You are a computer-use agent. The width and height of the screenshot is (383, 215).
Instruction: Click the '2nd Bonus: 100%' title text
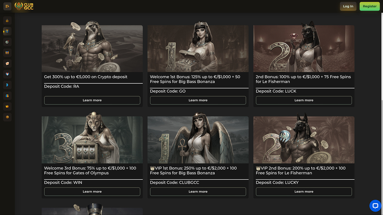click(x=303, y=79)
